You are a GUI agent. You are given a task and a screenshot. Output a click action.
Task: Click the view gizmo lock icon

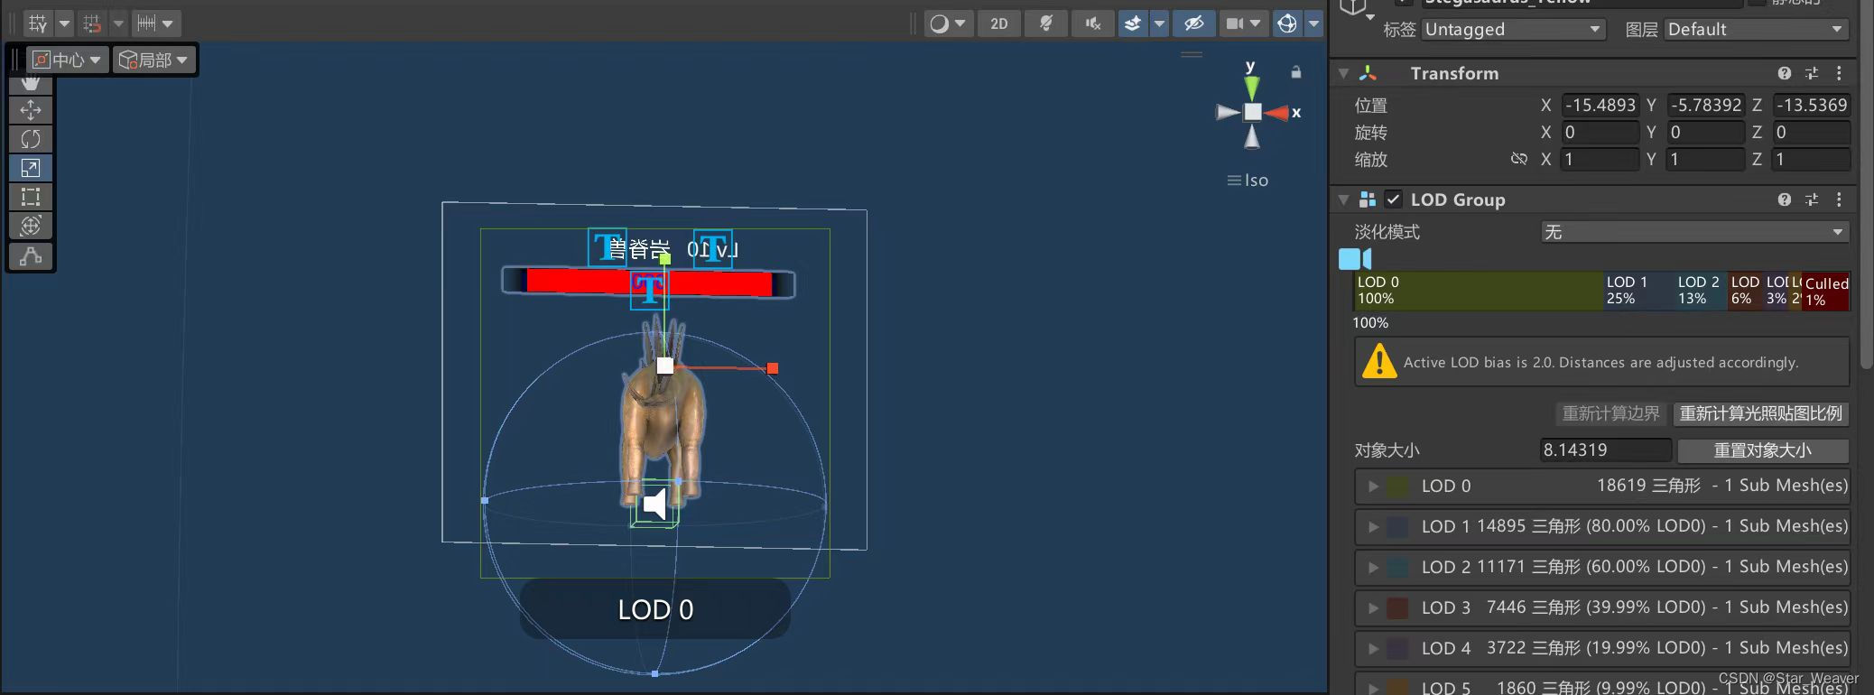click(1296, 72)
